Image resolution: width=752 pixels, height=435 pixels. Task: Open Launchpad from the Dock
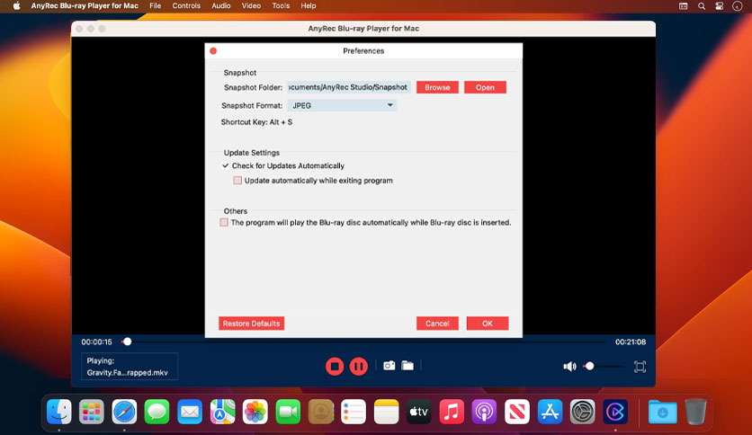point(92,412)
